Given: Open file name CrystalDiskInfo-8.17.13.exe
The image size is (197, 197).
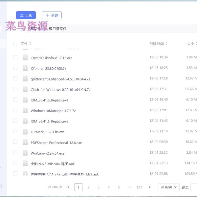Looking at the screenshot, I should pyautogui.click(x=52, y=58).
